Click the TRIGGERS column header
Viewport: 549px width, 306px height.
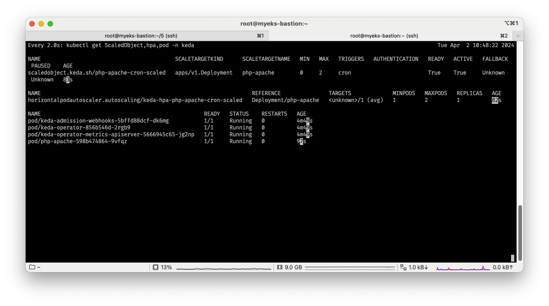point(351,59)
